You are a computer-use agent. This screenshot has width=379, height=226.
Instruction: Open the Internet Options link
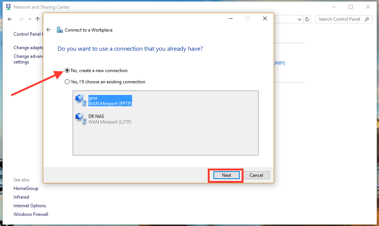pyautogui.click(x=30, y=206)
